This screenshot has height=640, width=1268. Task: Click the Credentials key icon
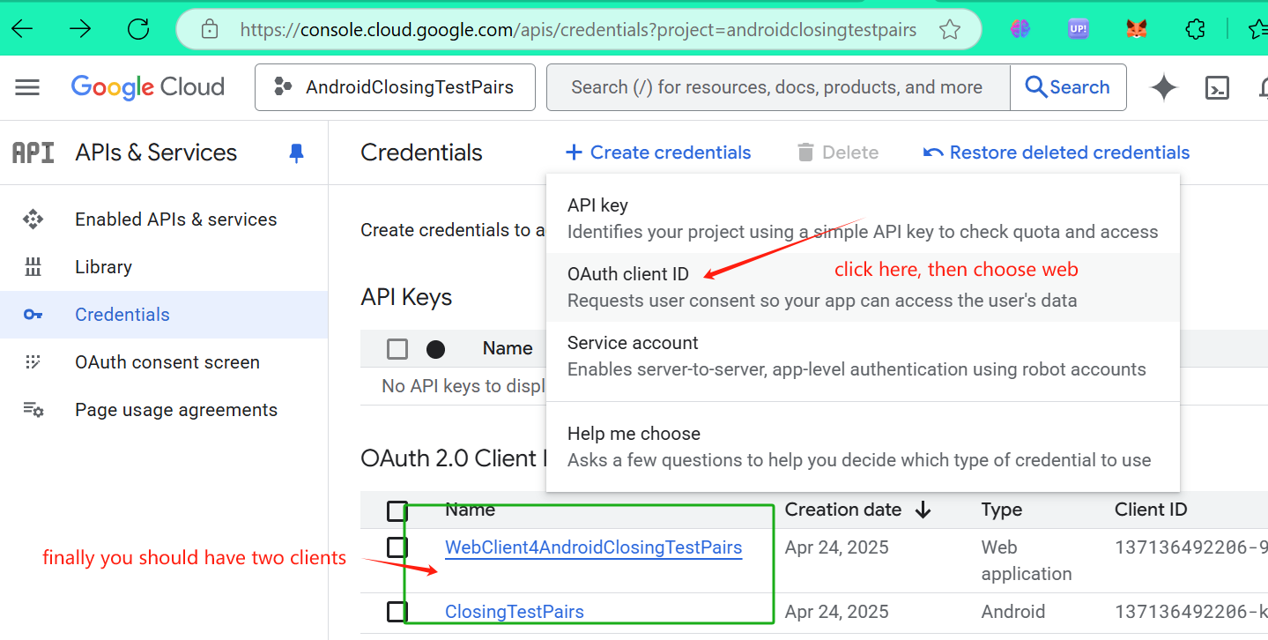(33, 315)
